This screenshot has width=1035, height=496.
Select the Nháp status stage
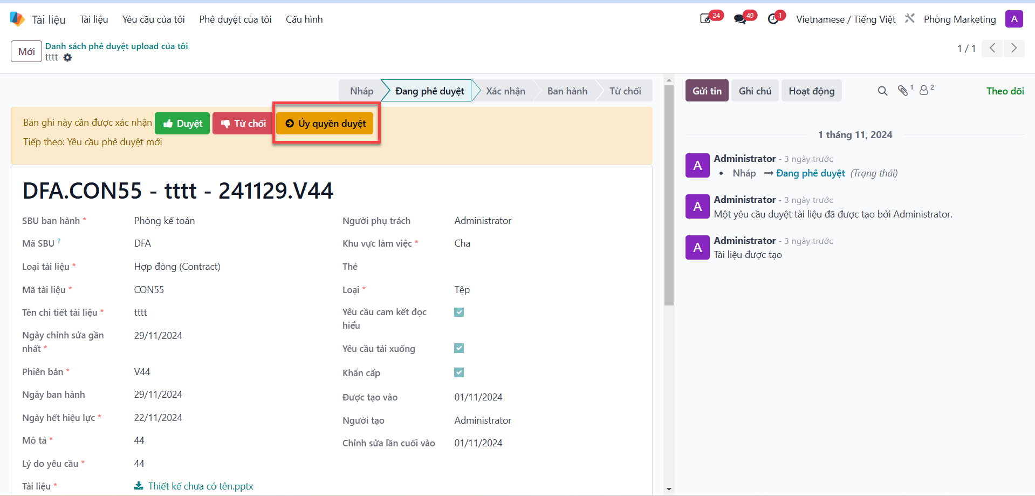(361, 91)
